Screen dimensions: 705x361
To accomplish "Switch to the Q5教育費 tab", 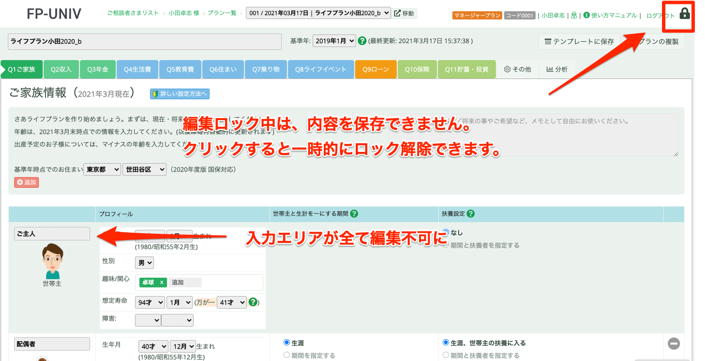I will (180, 69).
